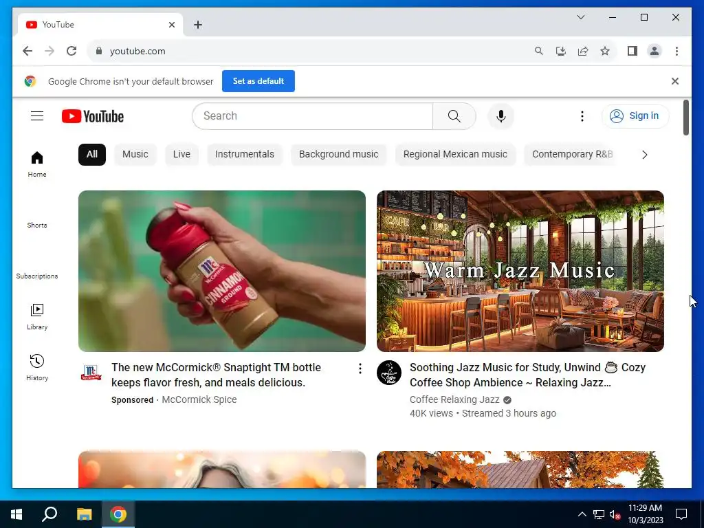Screen dimensions: 704x528
Task: Reload the YouTube page
Action: [71, 51]
